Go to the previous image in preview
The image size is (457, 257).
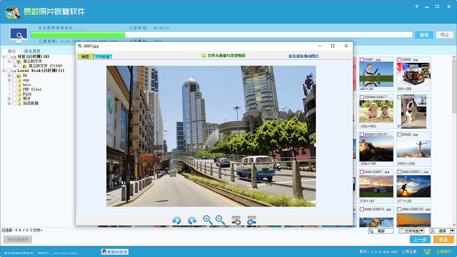236,221
